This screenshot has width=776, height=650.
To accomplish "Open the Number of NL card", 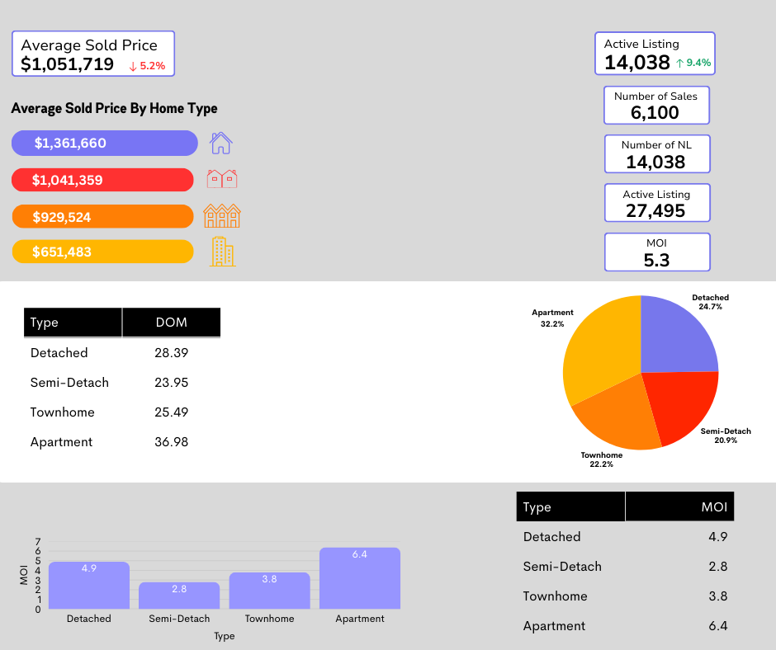I will pyautogui.click(x=656, y=154).
